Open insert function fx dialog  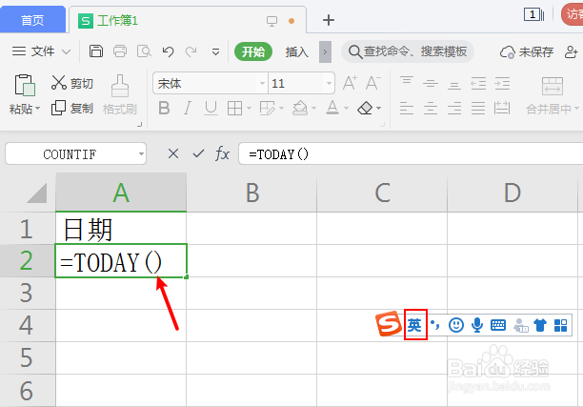[222, 153]
